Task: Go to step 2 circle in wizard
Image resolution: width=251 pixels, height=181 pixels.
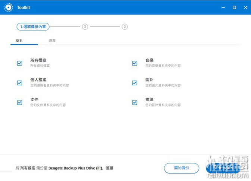Action: click(x=85, y=27)
